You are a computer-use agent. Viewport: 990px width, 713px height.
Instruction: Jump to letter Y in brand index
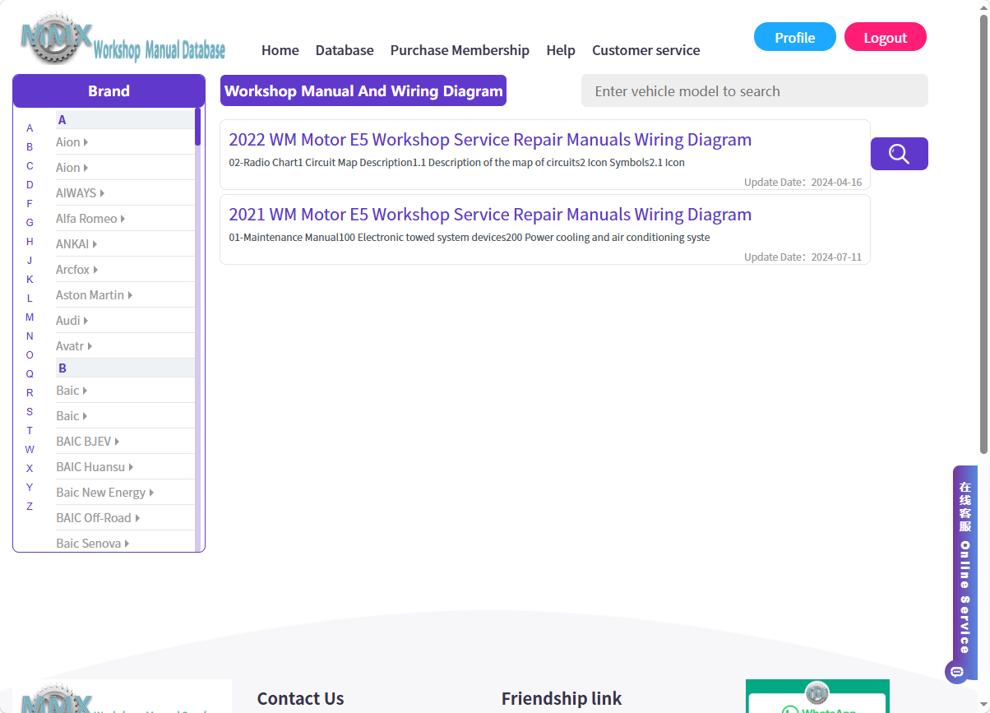[30, 488]
